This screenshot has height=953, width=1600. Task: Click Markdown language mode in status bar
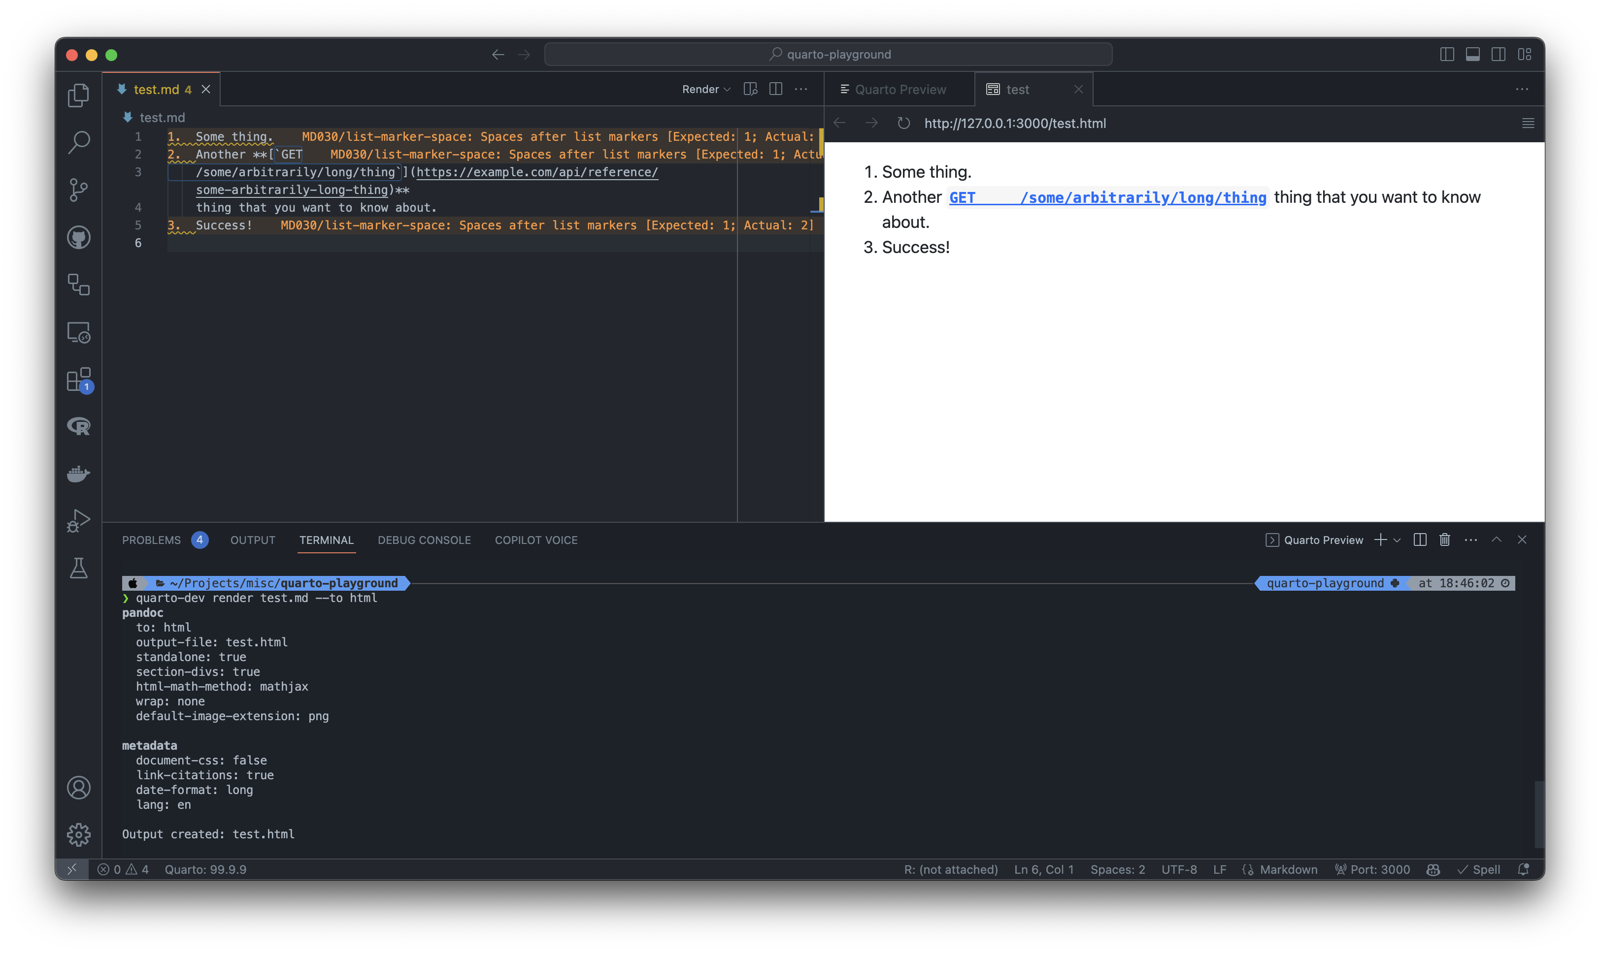coord(1287,869)
